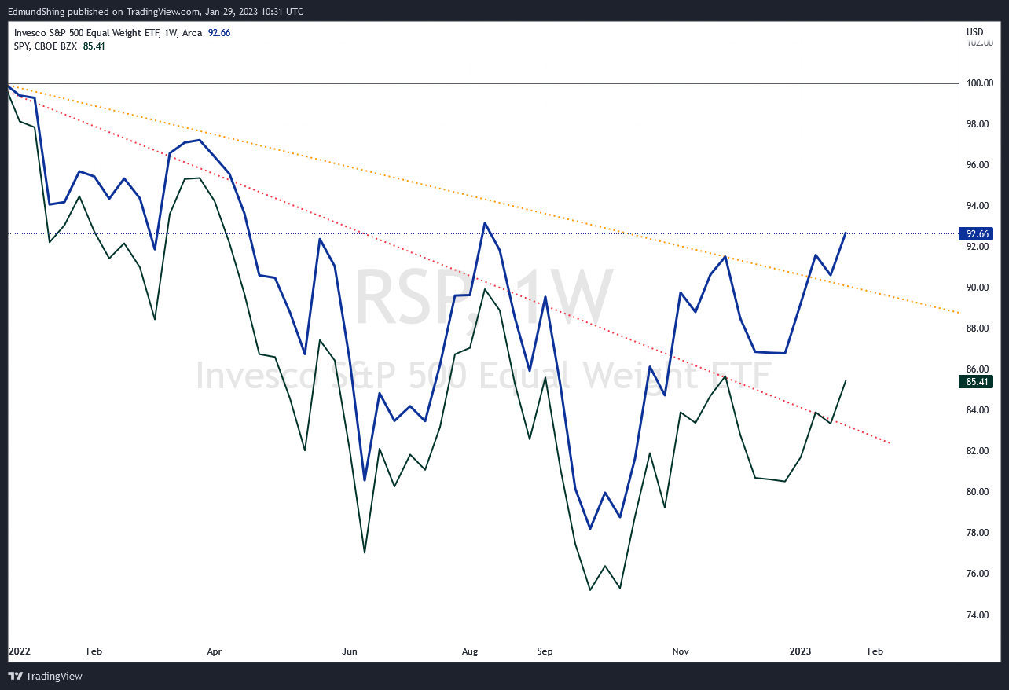Click the 92.66 value in the legend
Image resolution: width=1009 pixels, height=690 pixels.
(x=218, y=33)
